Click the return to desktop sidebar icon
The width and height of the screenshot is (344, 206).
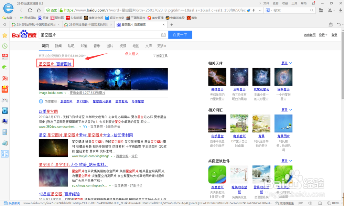click(4, 154)
